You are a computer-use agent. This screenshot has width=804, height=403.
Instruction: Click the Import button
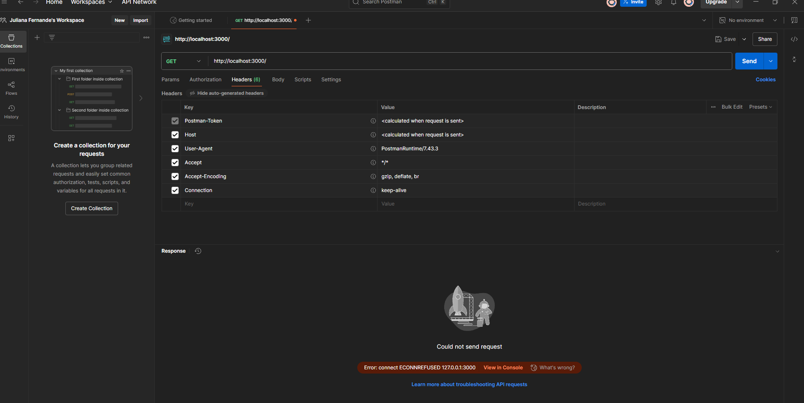click(140, 20)
